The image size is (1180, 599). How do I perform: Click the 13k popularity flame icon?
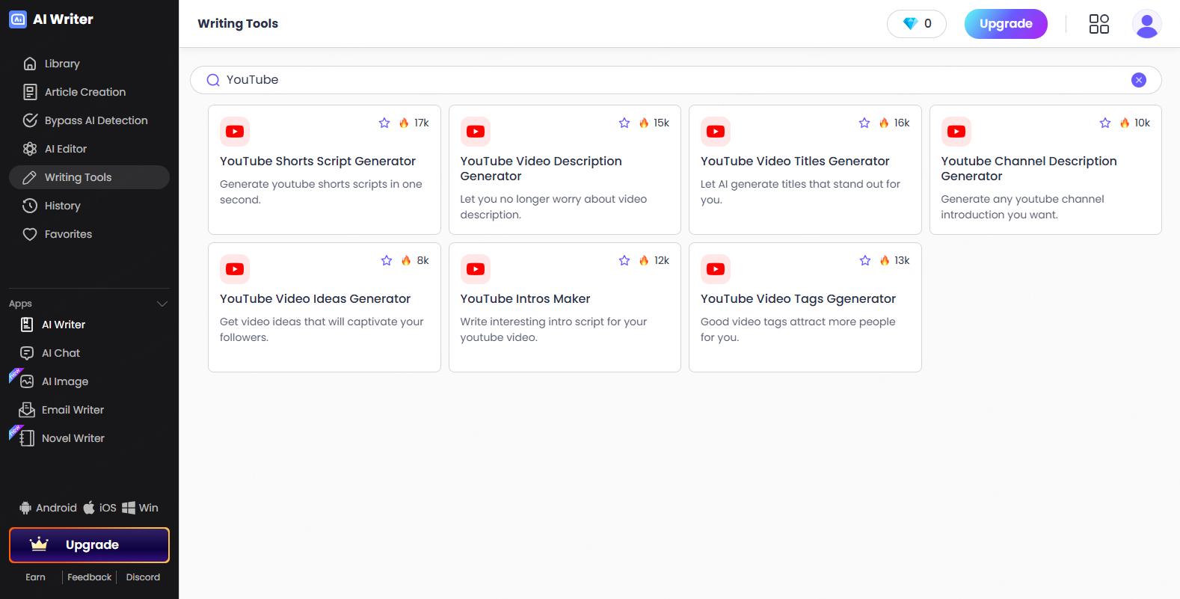click(885, 260)
